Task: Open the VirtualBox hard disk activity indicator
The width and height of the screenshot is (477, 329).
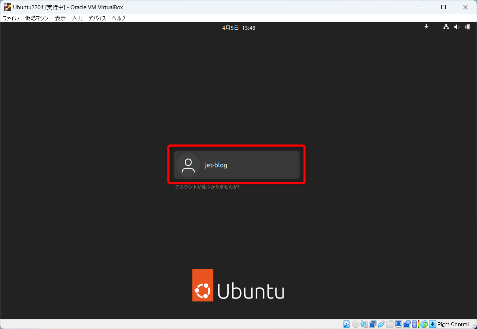Action: coord(346,324)
